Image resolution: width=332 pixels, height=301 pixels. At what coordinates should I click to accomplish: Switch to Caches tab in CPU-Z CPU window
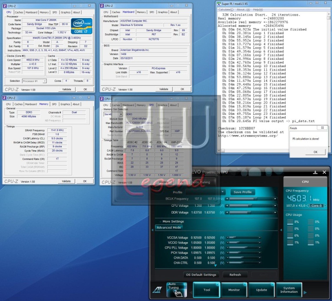19,13
